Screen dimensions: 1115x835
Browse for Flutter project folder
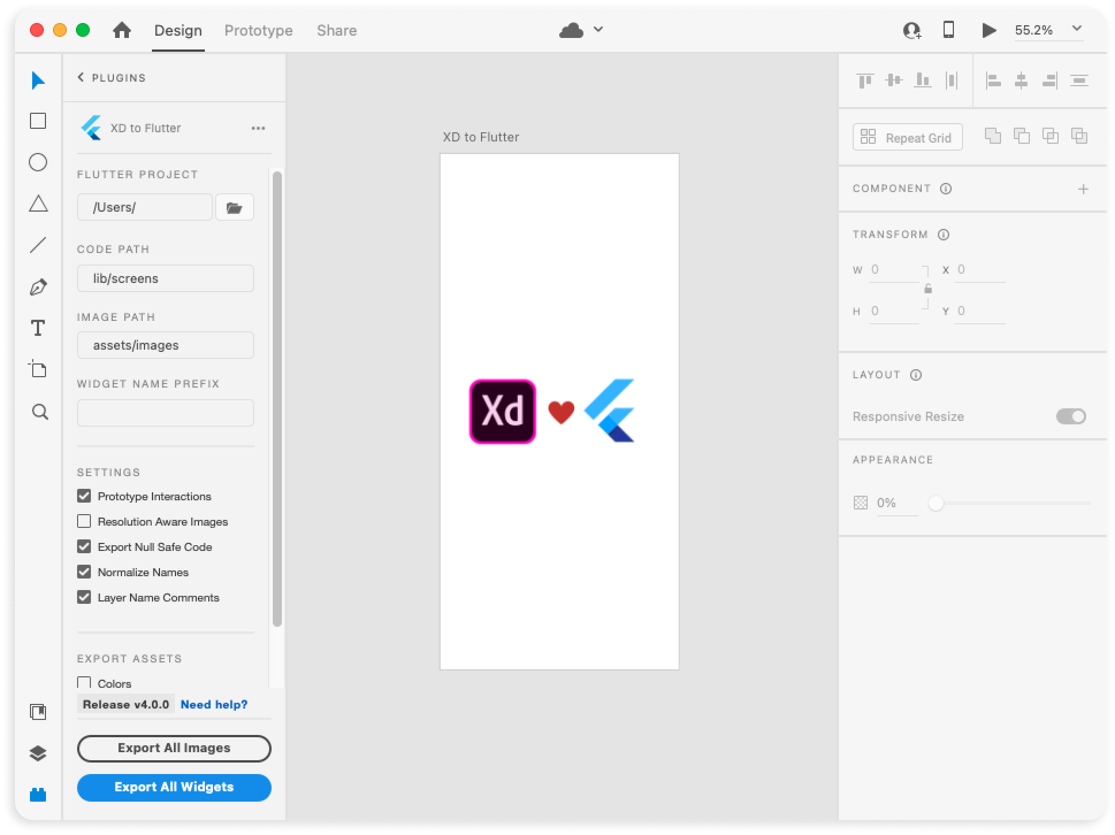(x=234, y=208)
